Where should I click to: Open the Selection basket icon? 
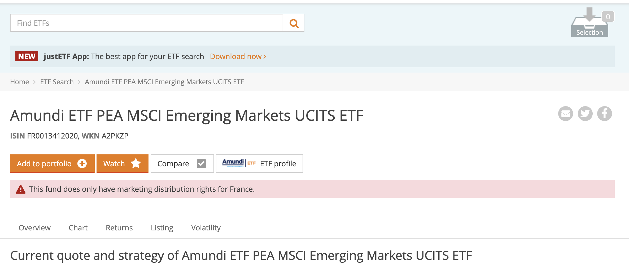(x=589, y=24)
